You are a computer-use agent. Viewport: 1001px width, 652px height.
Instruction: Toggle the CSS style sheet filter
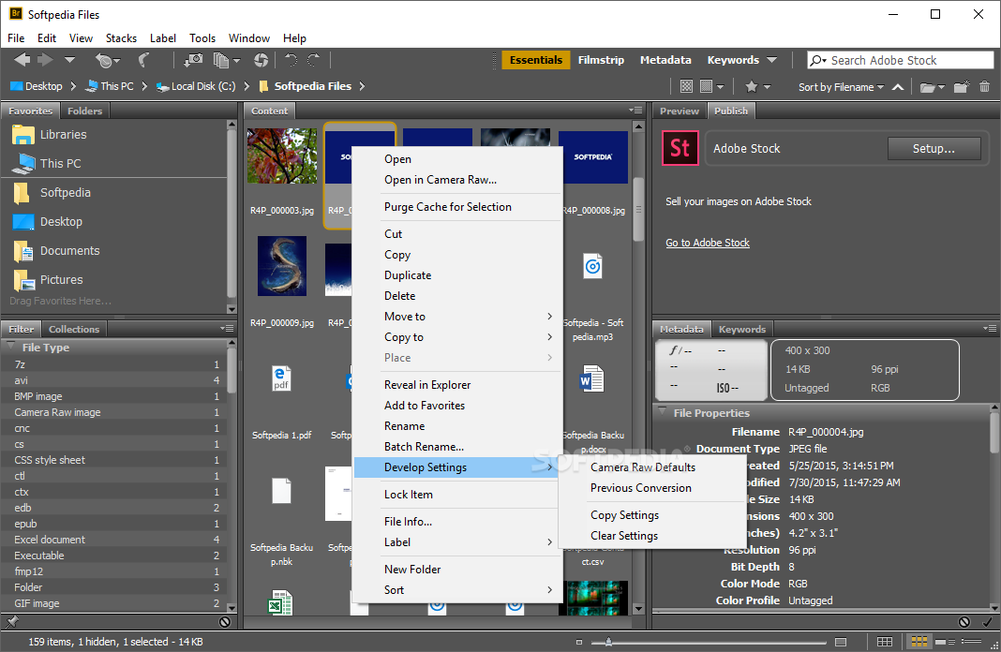tap(115, 460)
